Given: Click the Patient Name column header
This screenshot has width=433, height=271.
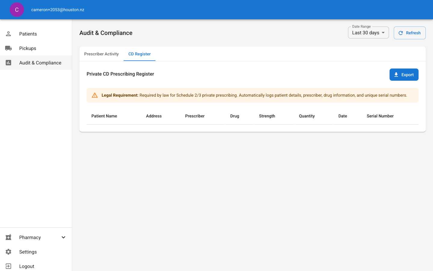Looking at the screenshot, I should (104, 116).
